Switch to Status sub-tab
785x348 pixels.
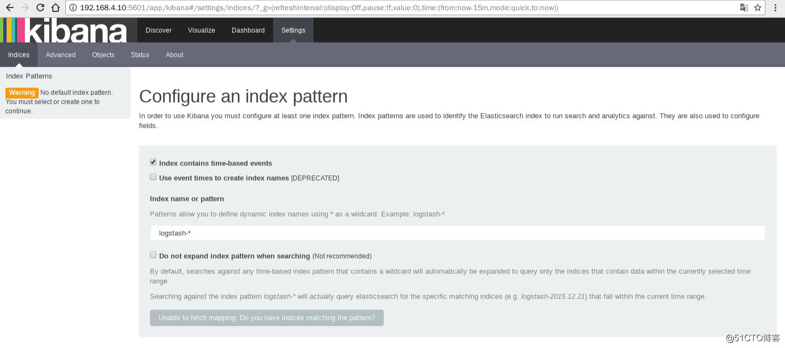point(140,55)
